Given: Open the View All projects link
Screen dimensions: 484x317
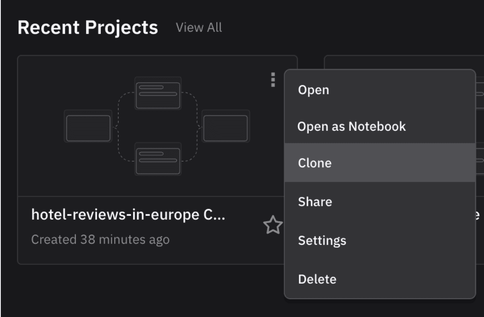Looking at the screenshot, I should (x=199, y=28).
